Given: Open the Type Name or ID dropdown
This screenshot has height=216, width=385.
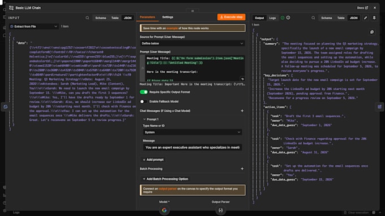Looking at the screenshot, I should tap(192, 133).
